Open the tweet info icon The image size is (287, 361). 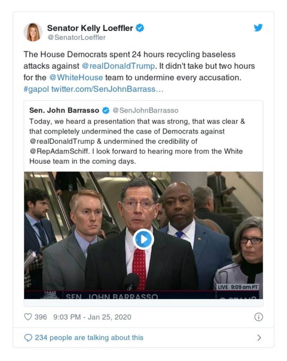(x=258, y=317)
